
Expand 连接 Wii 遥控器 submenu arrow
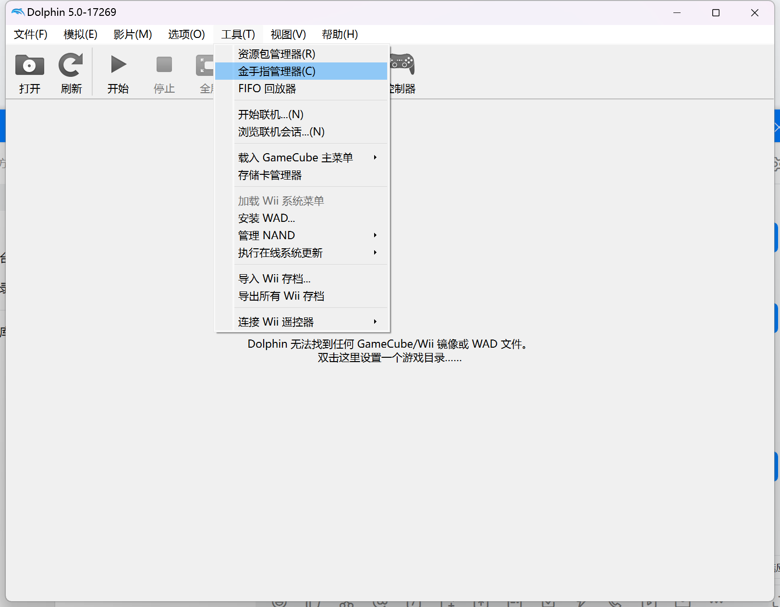(x=375, y=322)
